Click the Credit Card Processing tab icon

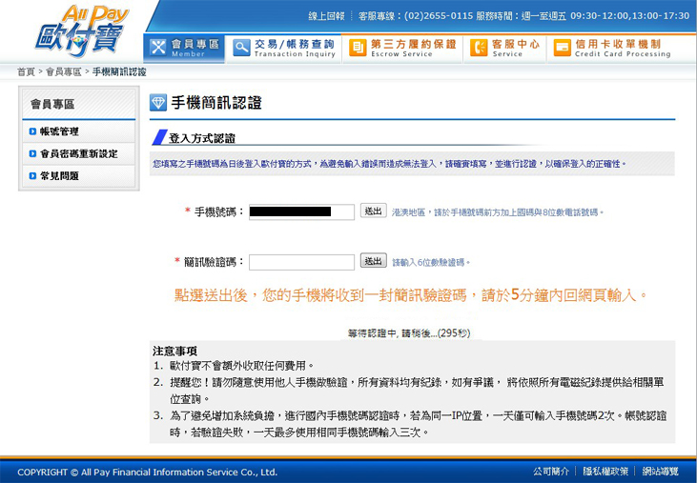pyautogui.click(x=563, y=47)
